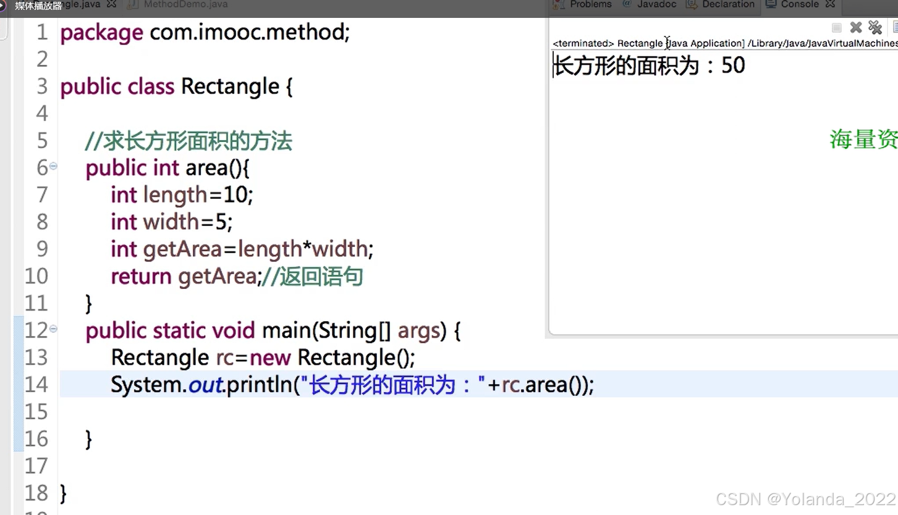This screenshot has height=515, width=898.
Task: Open the Javadoc view tab
Action: pyautogui.click(x=650, y=4)
